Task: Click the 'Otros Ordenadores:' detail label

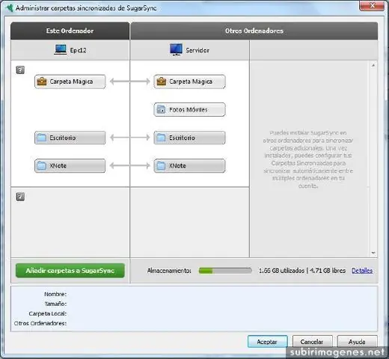Action: coord(40,323)
